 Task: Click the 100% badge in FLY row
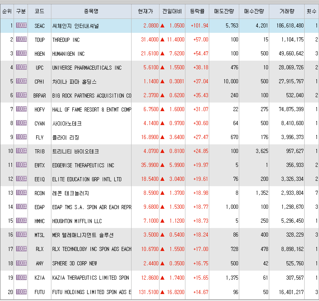(x=21, y=137)
